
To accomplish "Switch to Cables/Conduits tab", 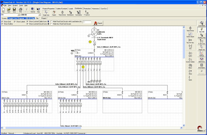I will point(62,9).
